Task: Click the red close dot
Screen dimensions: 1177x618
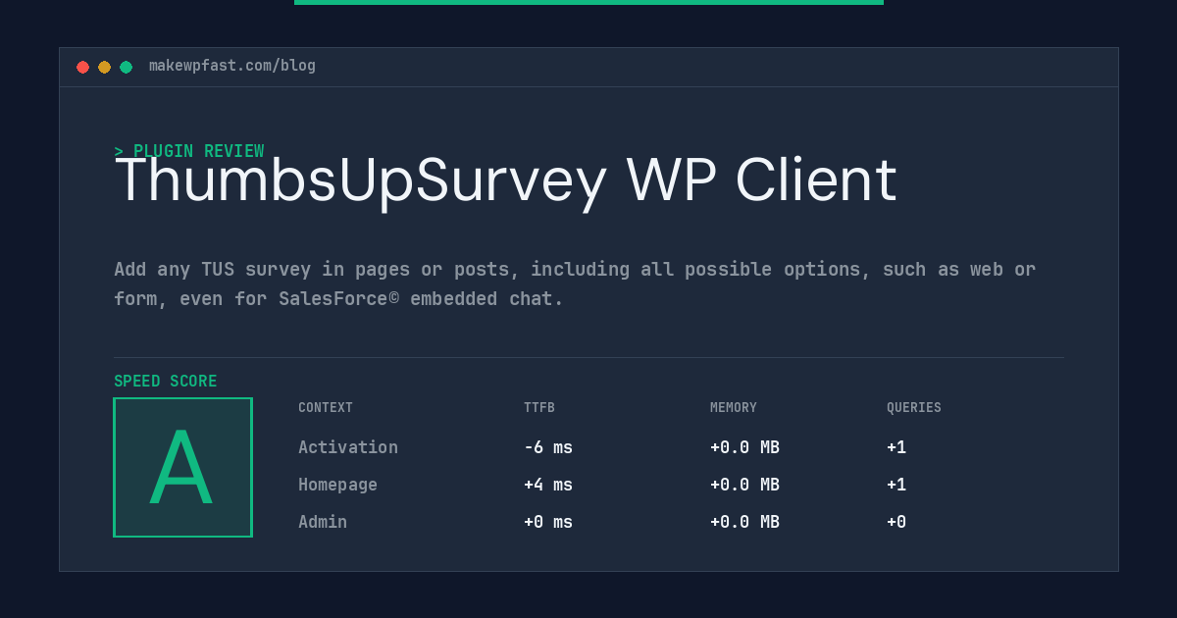Action: tap(82, 67)
